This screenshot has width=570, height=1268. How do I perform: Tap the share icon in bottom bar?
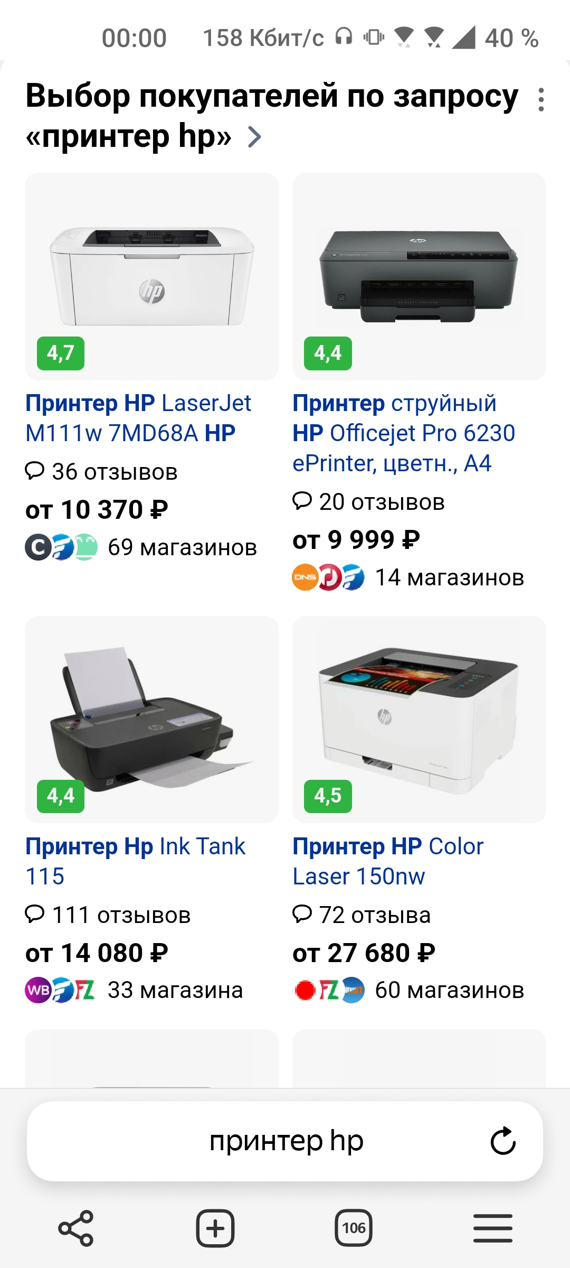[76, 1228]
